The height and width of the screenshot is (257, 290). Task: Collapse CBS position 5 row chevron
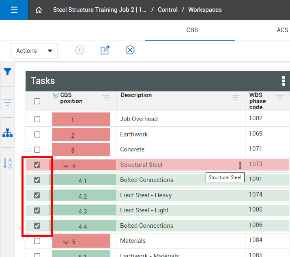[66, 242]
